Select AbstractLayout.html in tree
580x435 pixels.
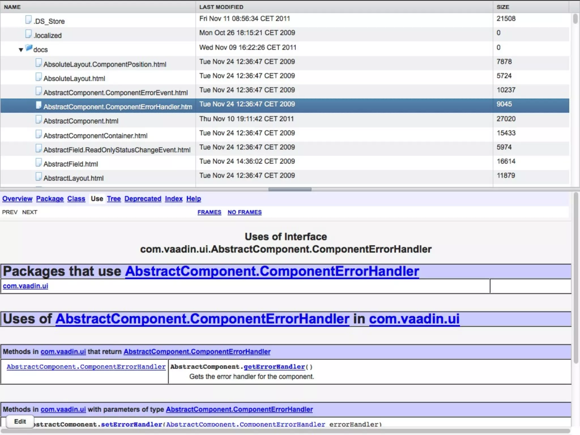click(x=73, y=178)
